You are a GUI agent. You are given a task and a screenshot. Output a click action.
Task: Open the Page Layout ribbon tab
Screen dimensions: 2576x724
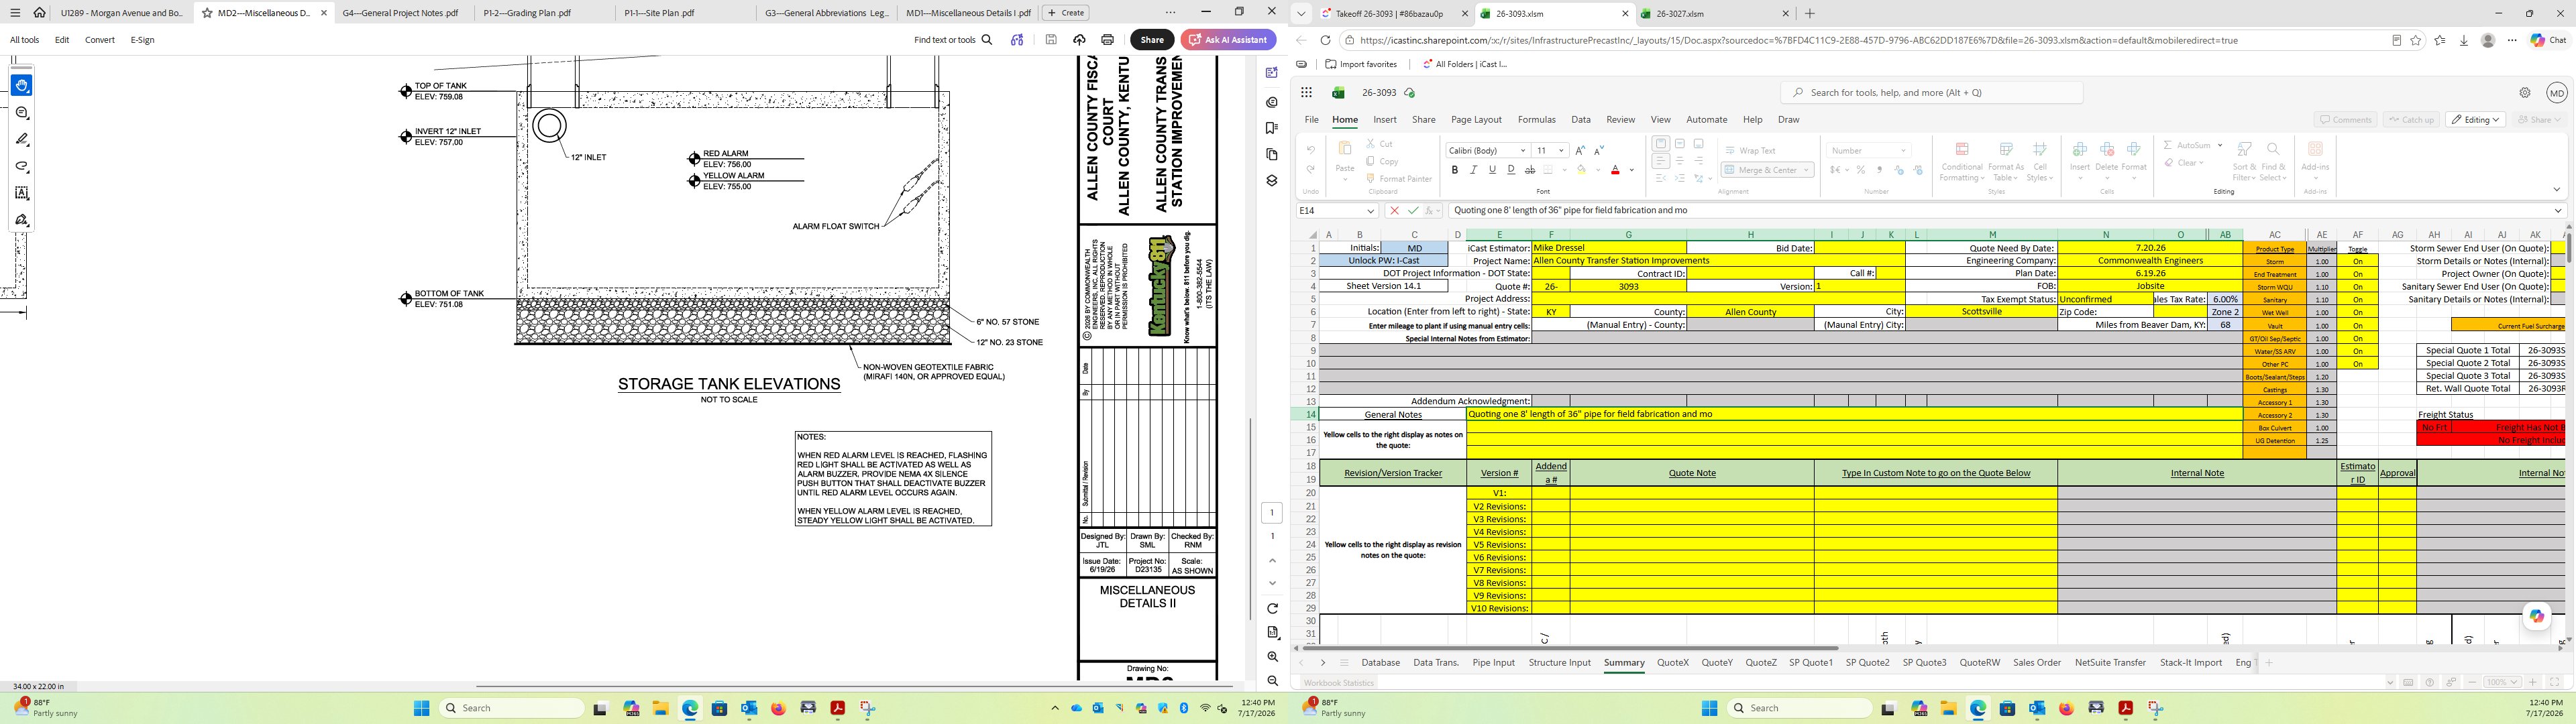[x=1476, y=120]
